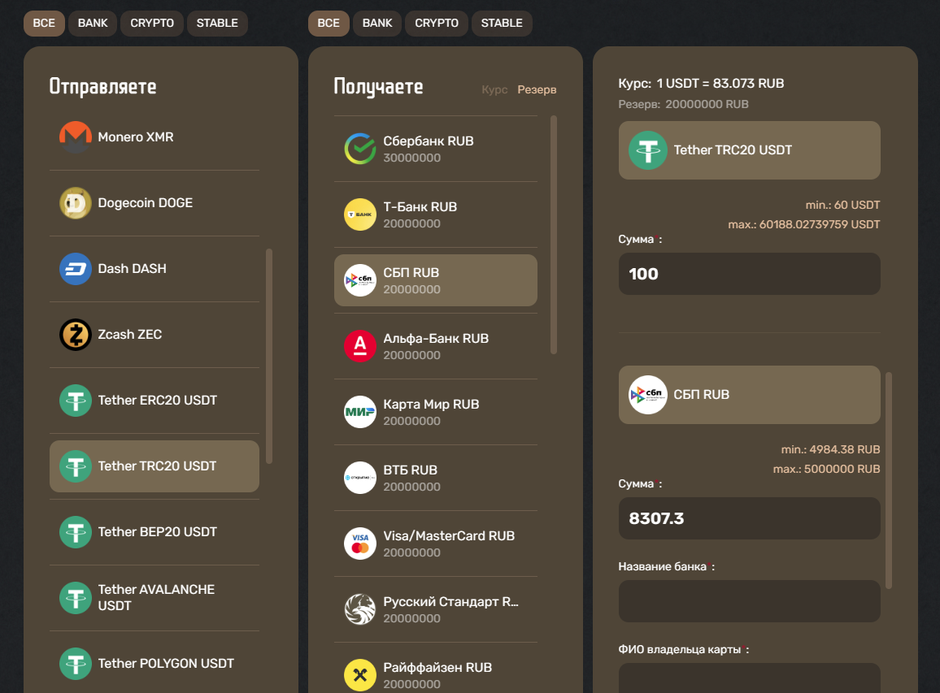Pick the Dash DASH logo
The width and height of the screenshot is (940, 693).
[76, 269]
